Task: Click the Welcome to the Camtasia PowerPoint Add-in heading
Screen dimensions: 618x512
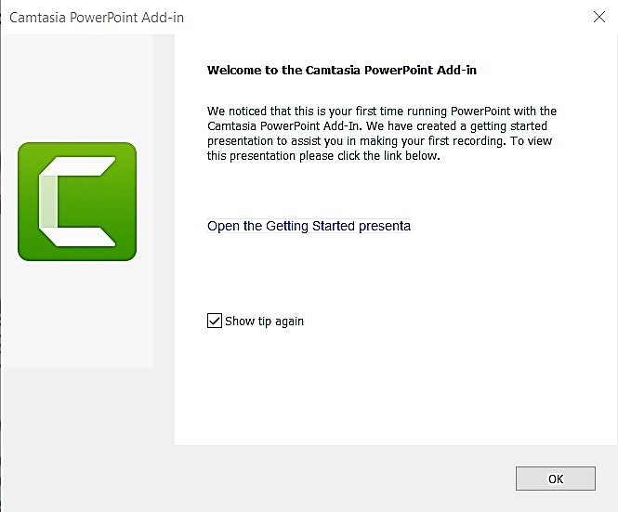Action: point(342,71)
